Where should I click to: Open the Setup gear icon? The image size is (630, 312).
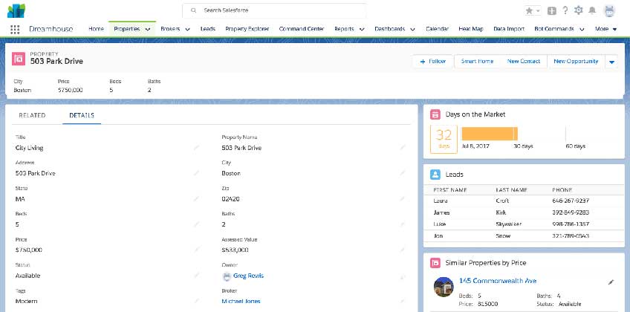pyautogui.click(x=578, y=10)
